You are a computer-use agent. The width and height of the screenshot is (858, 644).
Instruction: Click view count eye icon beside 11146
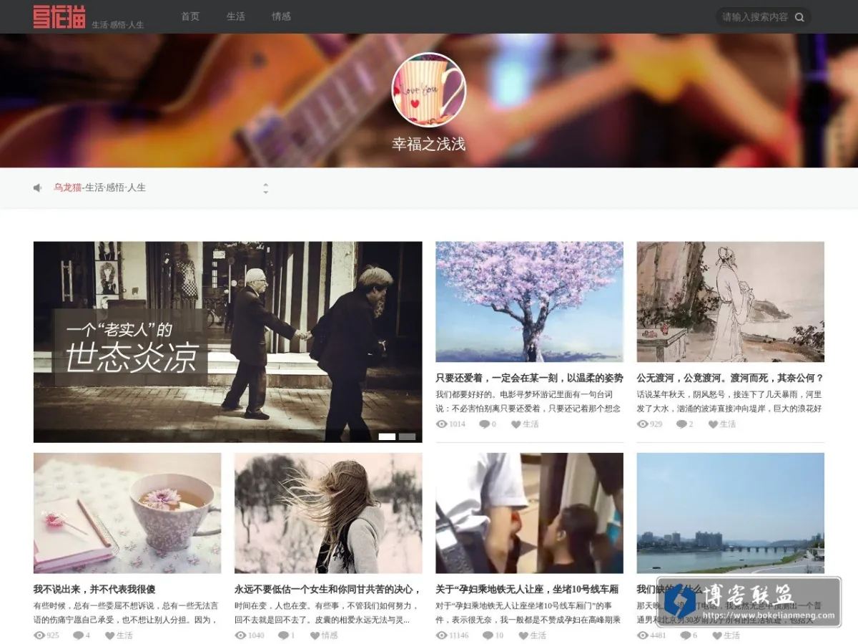click(x=441, y=635)
